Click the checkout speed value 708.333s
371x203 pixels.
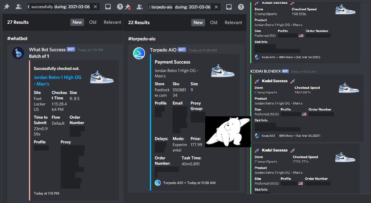[x=299, y=14]
